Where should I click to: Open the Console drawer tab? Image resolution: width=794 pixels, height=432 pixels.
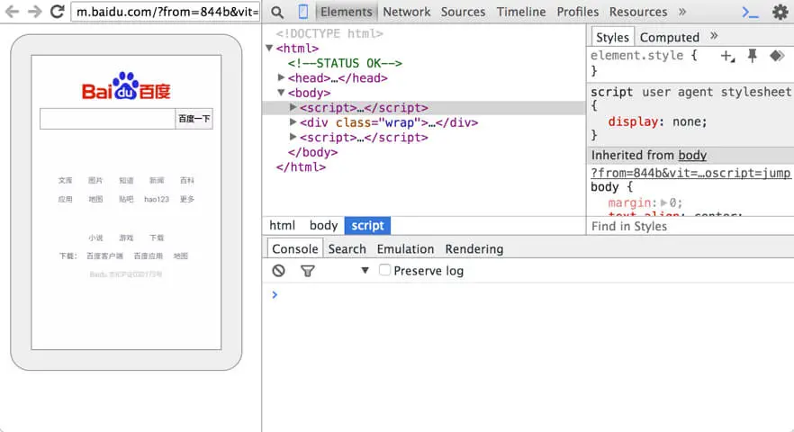coord(294,248)
